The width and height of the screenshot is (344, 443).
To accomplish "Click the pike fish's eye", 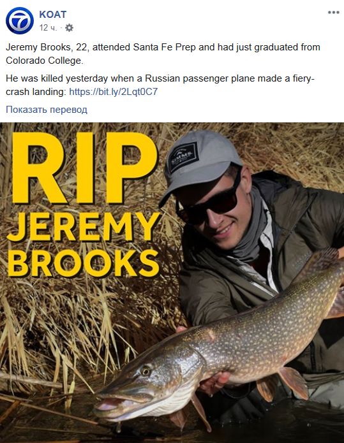I will [x=146, y=370].
